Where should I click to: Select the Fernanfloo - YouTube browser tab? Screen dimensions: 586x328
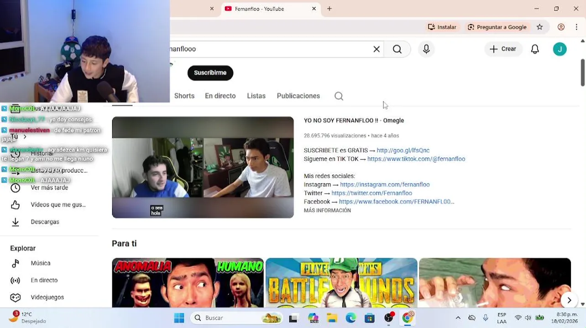pyautogui.click(x=271, y=9)
